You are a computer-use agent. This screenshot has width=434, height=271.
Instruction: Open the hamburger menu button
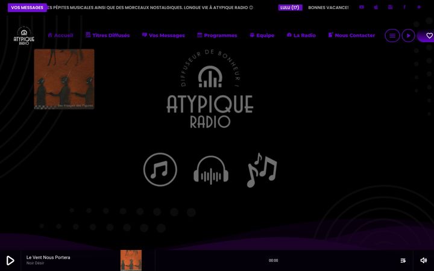392,36
